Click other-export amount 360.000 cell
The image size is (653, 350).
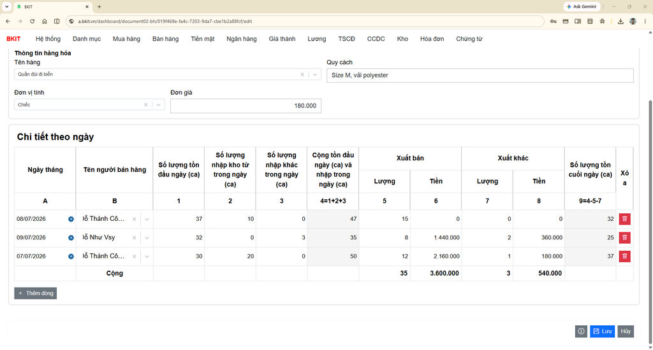538,237
